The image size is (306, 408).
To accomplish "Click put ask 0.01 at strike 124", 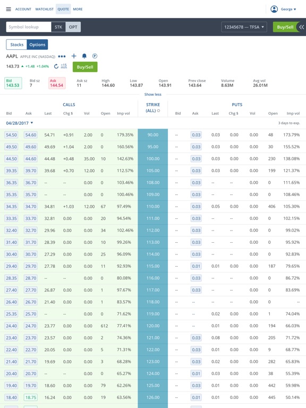I will pyautogui.click(x=196, y=373).
